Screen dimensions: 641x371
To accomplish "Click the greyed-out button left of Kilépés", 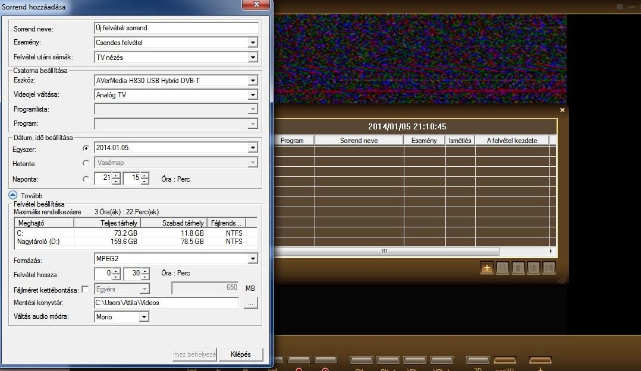I will [x=194, y=354].
